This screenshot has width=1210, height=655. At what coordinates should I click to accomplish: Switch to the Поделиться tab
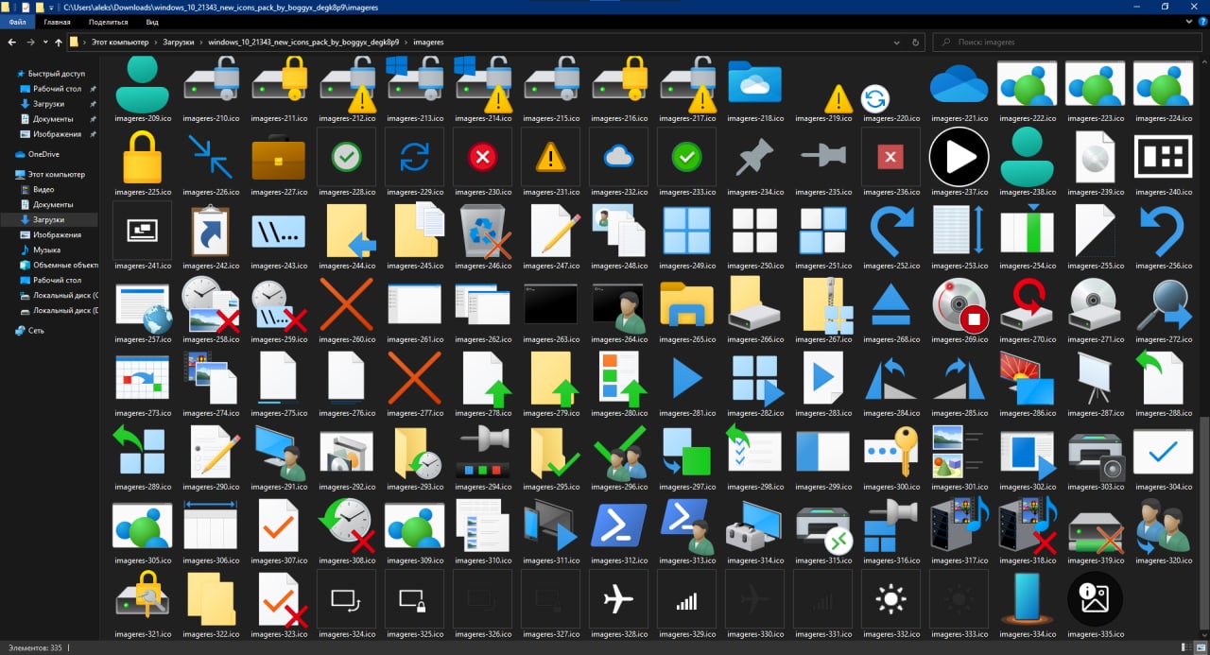coord(109,22)
